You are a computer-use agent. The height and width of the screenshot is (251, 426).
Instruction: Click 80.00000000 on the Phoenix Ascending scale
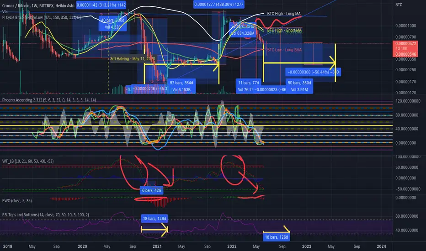407,115
